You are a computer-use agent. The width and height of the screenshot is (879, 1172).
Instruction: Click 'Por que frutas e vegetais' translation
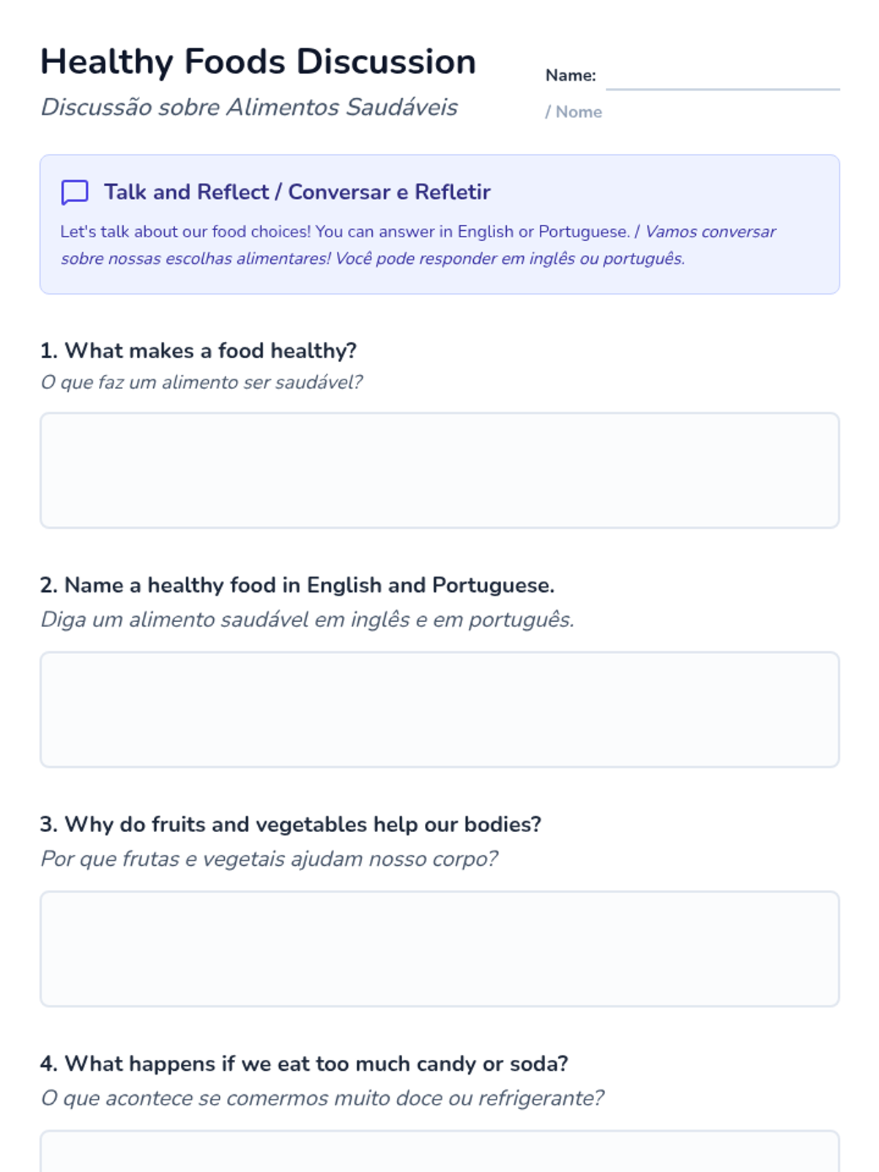pyautogui.click(x=269, y=858)
